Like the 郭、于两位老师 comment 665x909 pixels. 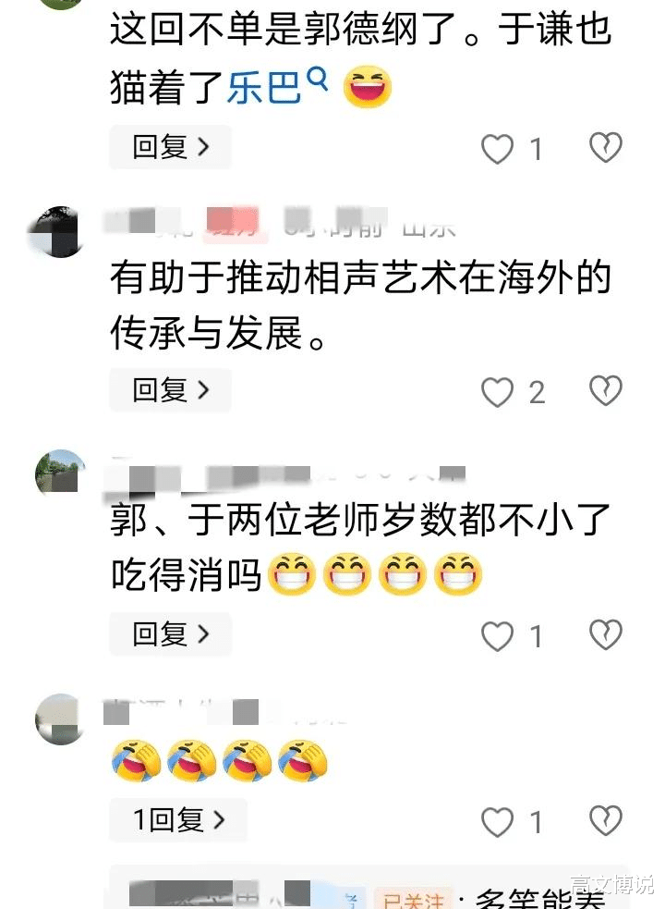pos(498,636)
